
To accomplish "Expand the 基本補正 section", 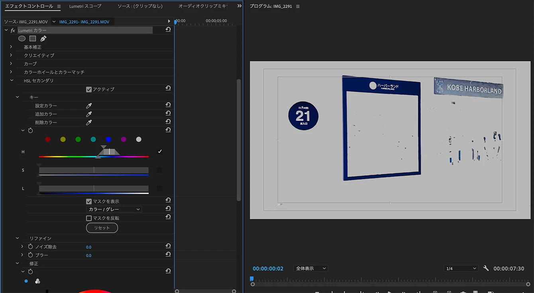I will click(x=11, y=47).
